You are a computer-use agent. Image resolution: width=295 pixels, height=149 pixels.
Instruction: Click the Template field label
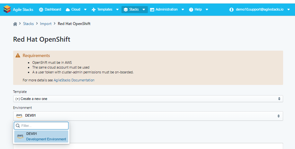pos(20,92)
